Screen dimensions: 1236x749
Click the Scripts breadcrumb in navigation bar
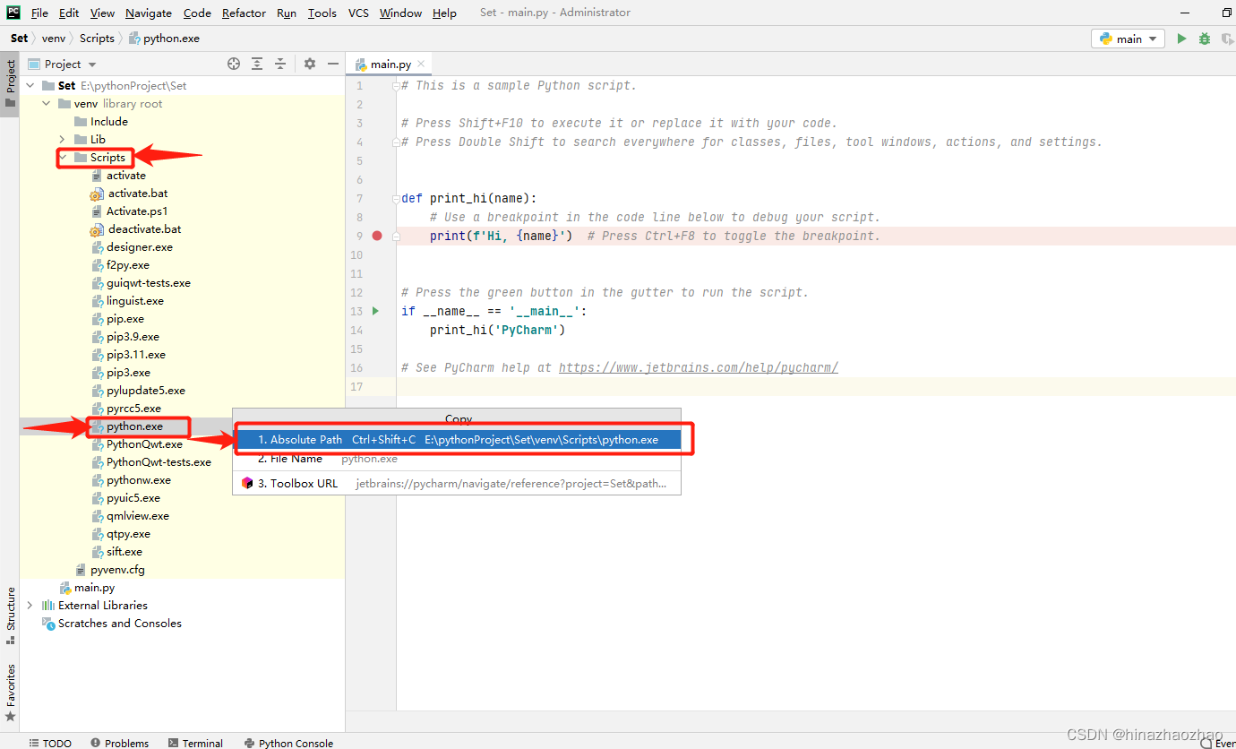point(97,39)
